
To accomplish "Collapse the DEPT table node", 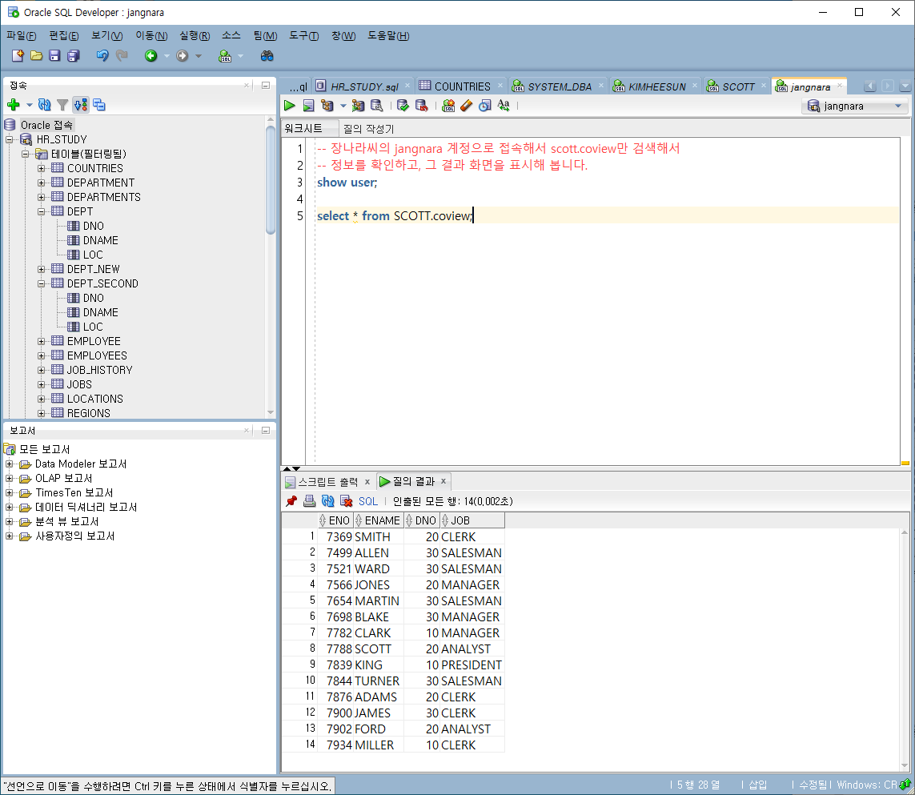I will click(x=42, y=211).
